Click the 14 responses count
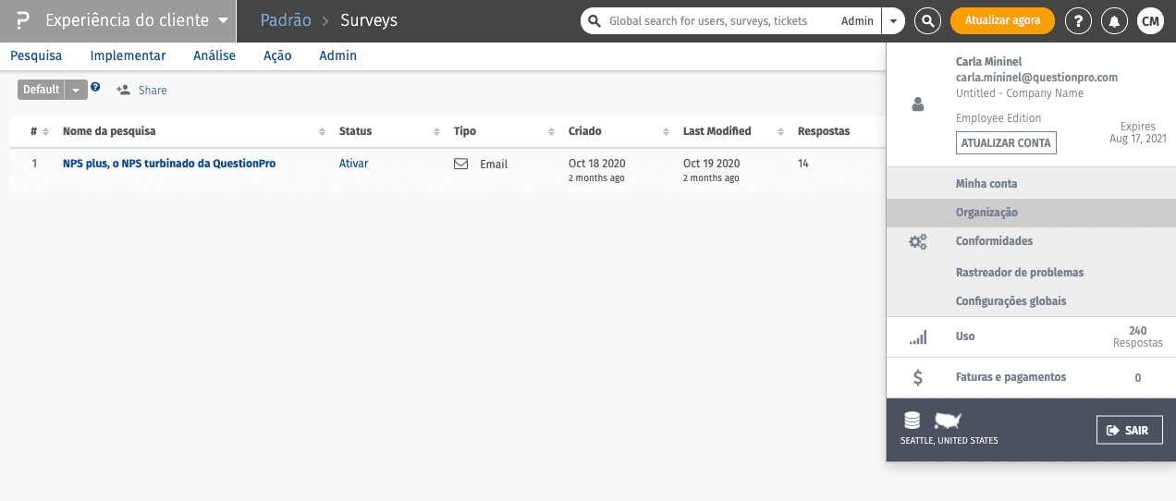 803,164
